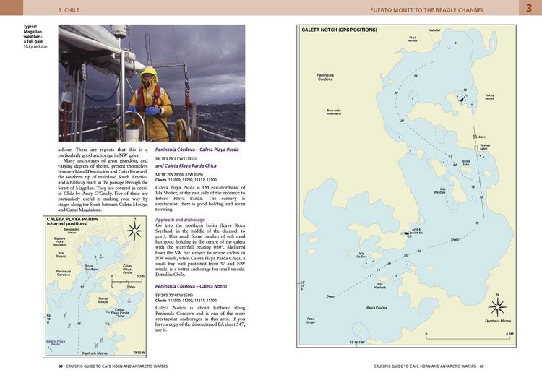542x383 pixels.
Task: Click the '3 CHILE' page header
Action: pyautogui.click(x=69, y=10)
